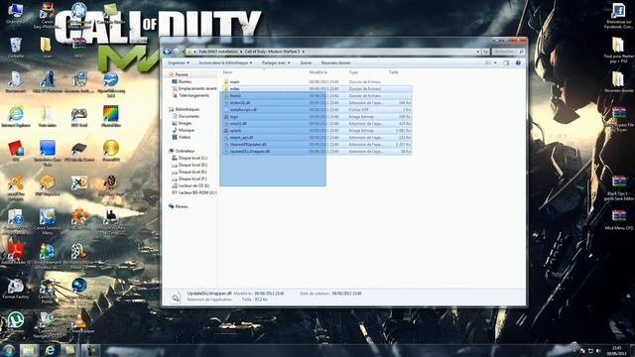
Task: Open Bureau in the navigation pane
Action: tap(185, 81)
